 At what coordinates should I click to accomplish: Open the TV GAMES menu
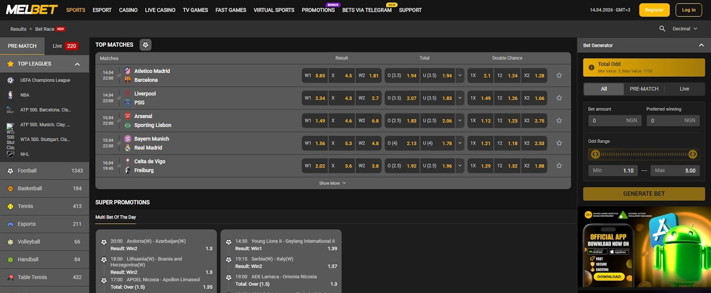coord(196,10)
